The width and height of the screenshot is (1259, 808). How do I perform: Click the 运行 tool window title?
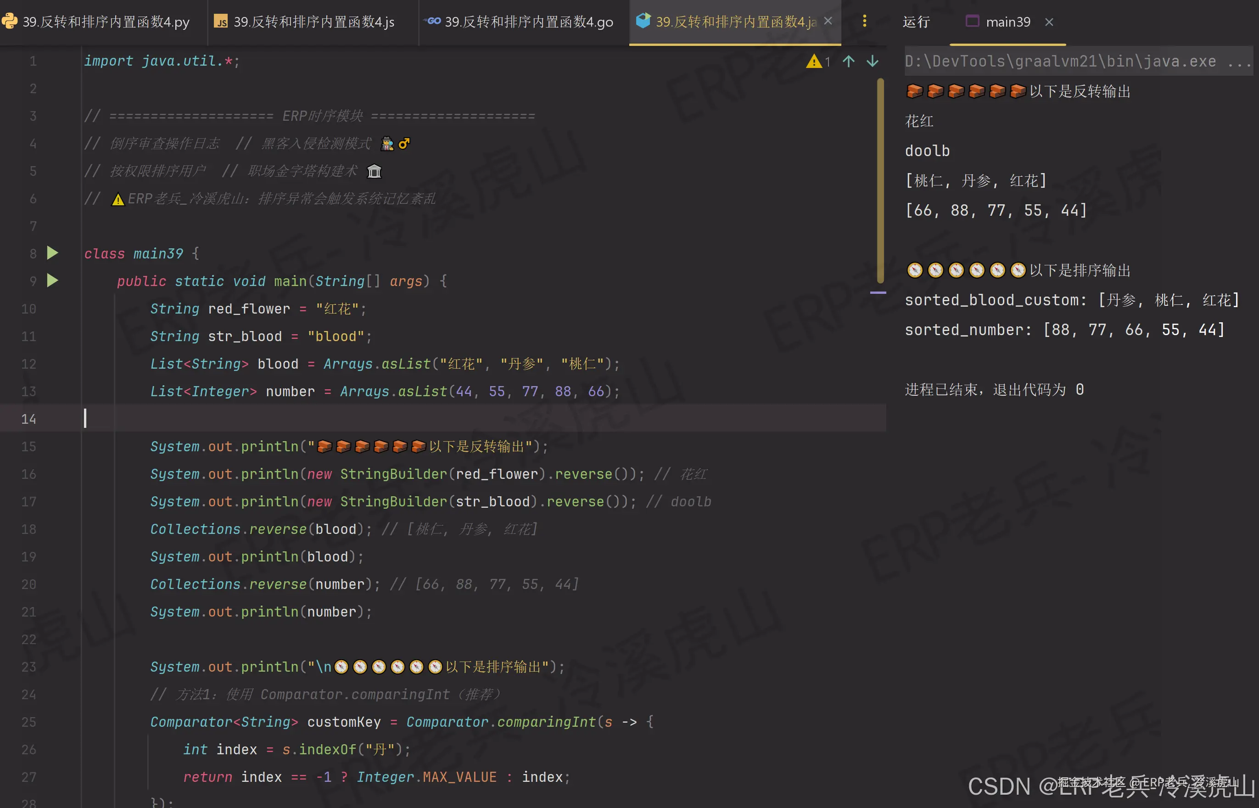pos(916,22)
